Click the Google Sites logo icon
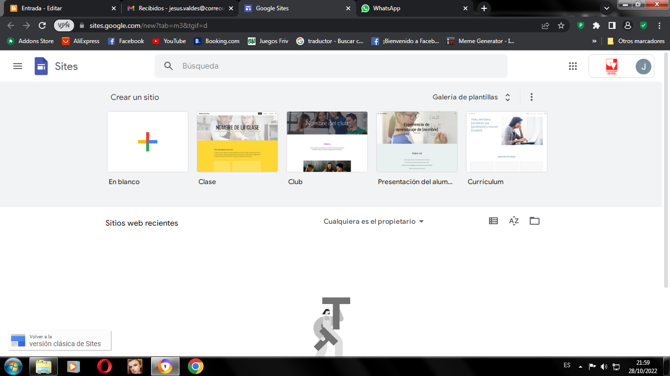 click(41, 66)
